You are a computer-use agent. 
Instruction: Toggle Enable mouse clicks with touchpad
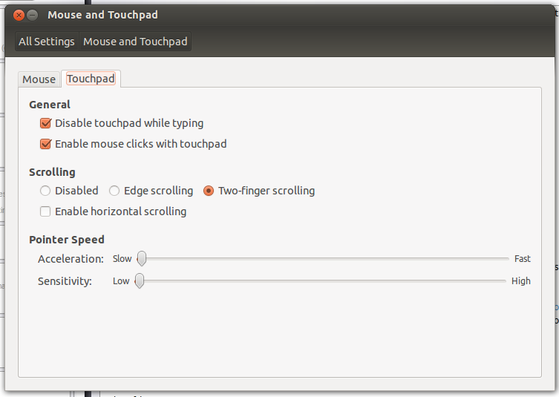pyautogui.click(x=45, y=144)
